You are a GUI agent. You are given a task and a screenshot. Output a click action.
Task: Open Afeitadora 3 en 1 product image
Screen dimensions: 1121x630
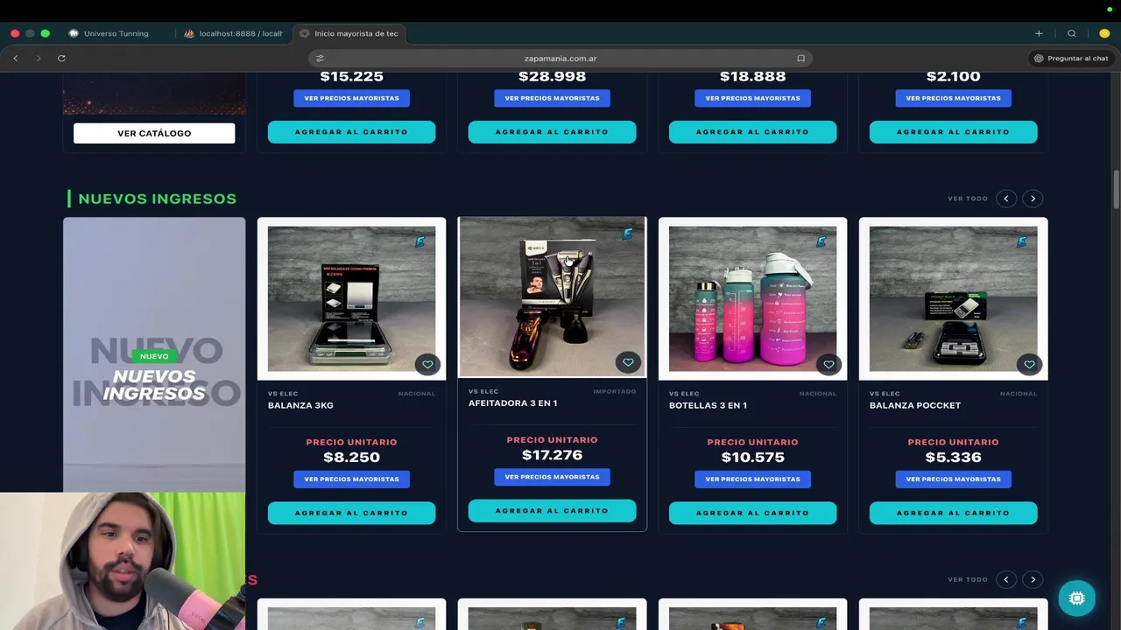(552, 297)
